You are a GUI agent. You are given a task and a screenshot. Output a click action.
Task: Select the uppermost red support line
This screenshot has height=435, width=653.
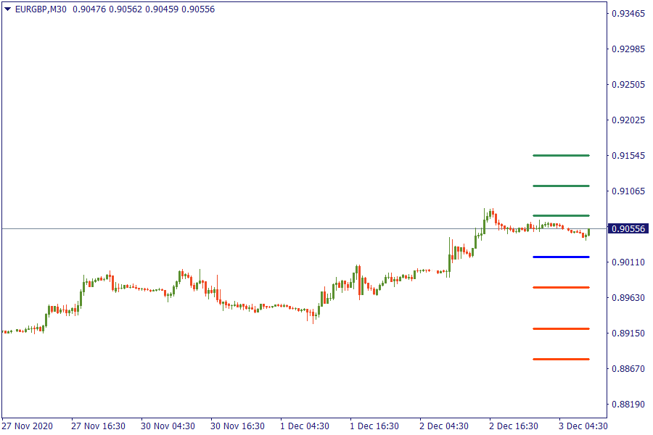coord(560,287)
